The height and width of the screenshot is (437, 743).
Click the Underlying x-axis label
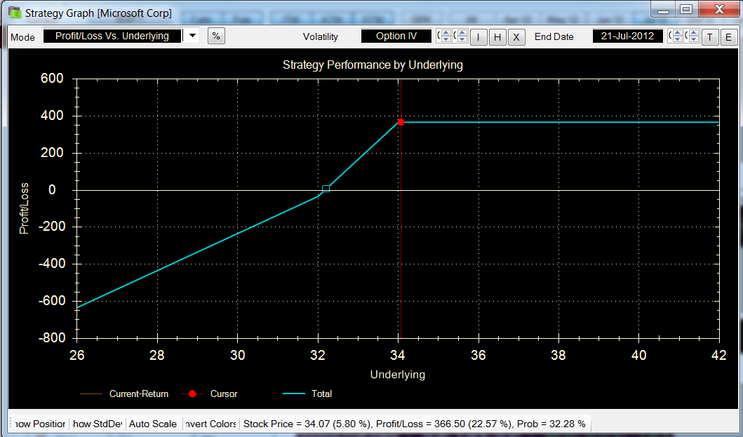pos(398,375)
